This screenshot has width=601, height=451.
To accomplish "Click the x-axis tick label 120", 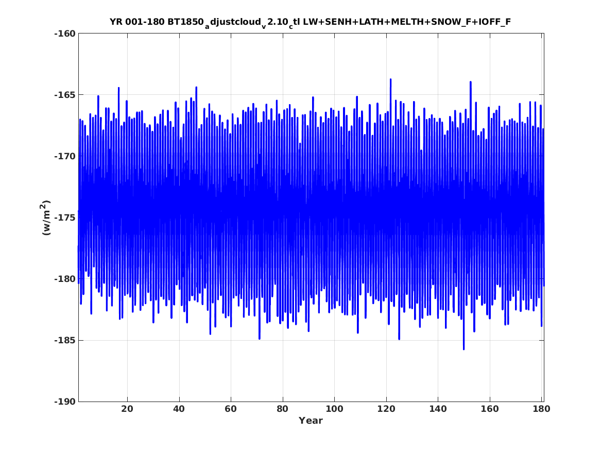I will click(x=386, y=409).
